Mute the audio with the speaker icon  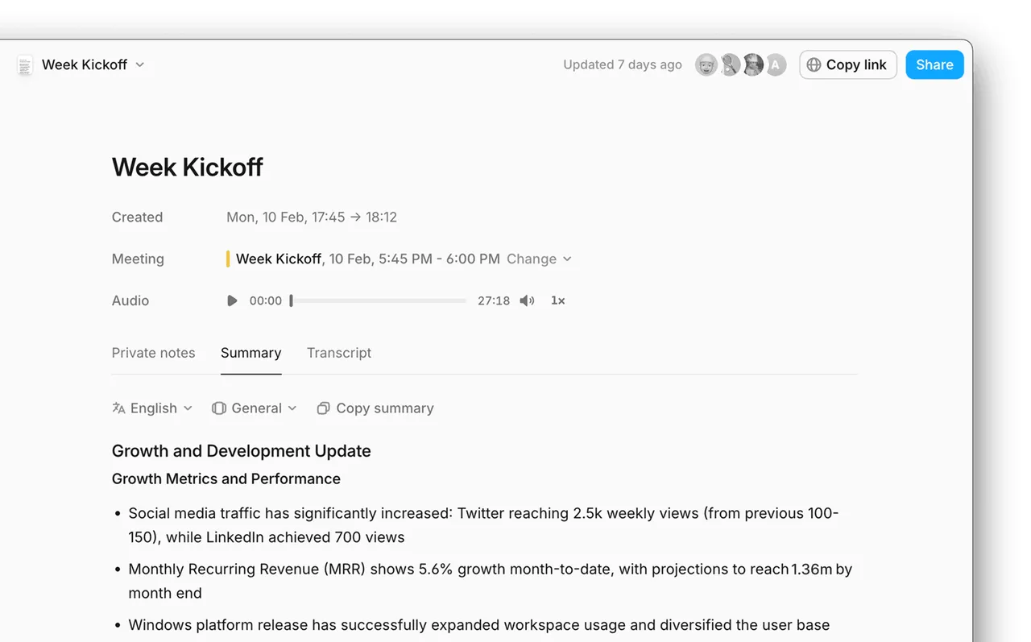pyautogui.click(x=527, y=300)
